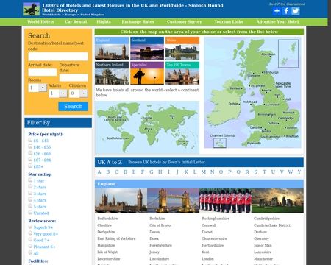The height and width of the screenshot is (265, 331).
Task: Click the destination/hotel name input field
Action: click(x=58, y=57)
